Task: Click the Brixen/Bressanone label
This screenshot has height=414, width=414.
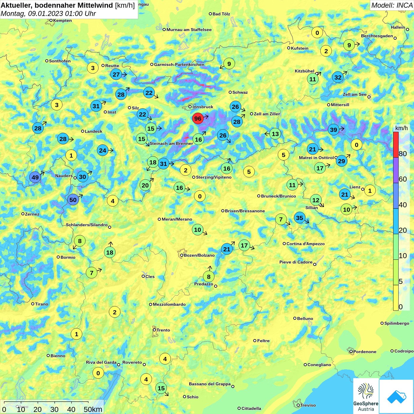Action: (x=245, y=211)
